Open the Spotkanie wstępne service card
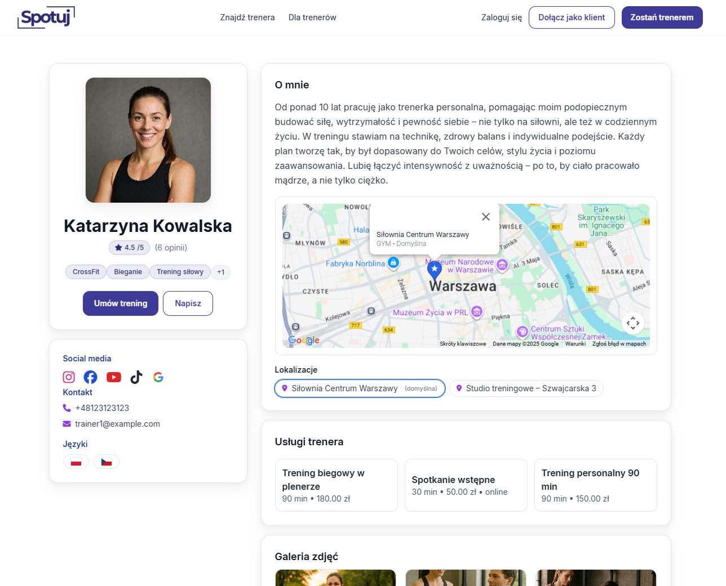Screen dimensions: 726x586 click(466, 485)
